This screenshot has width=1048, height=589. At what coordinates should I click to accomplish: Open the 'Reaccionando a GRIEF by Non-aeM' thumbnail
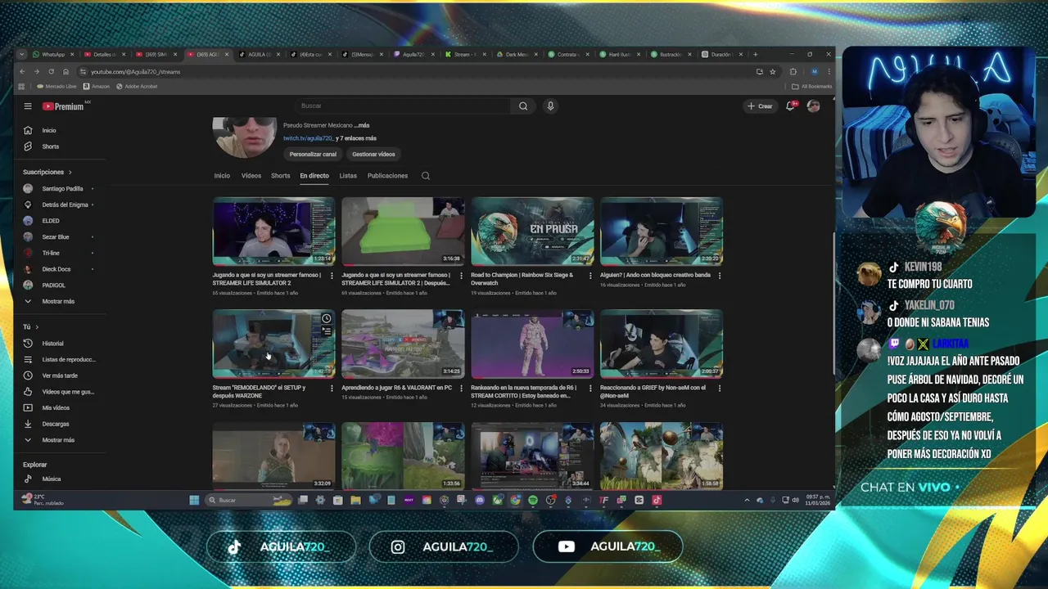pos(662,344)
